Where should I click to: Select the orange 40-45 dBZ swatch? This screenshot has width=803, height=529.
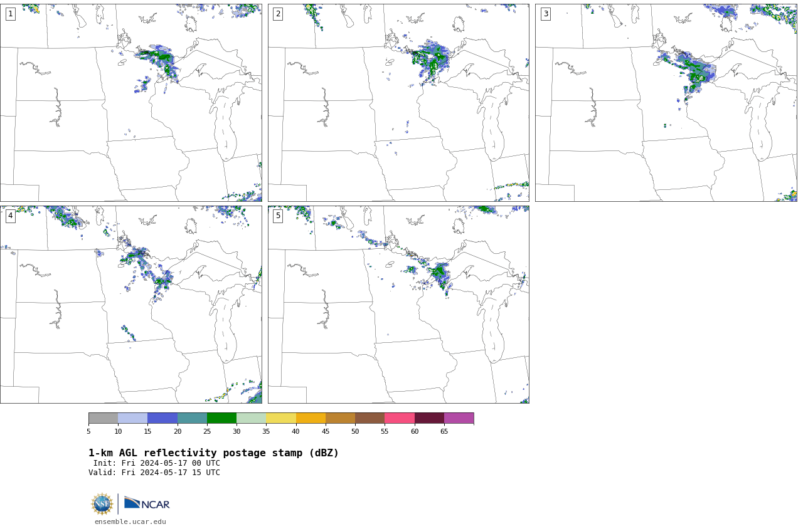[311, 418]
